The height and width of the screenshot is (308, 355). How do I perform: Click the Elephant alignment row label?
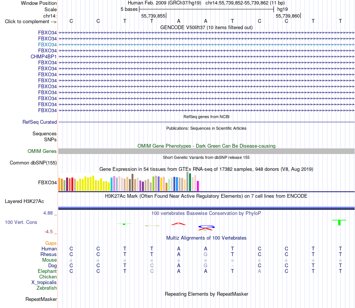click(x=47, y=271)
